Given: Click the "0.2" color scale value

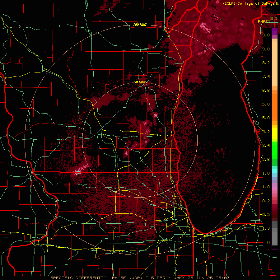Looking at the screenshot, I should (266, 201).
